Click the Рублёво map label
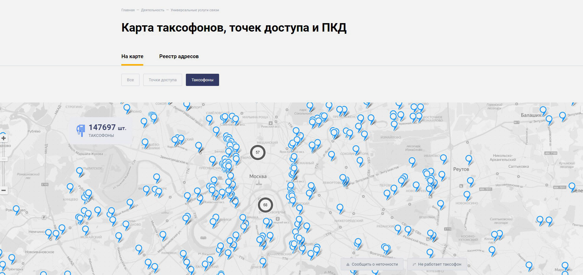Viewport: 583px width, 275px height. point(34,131)
